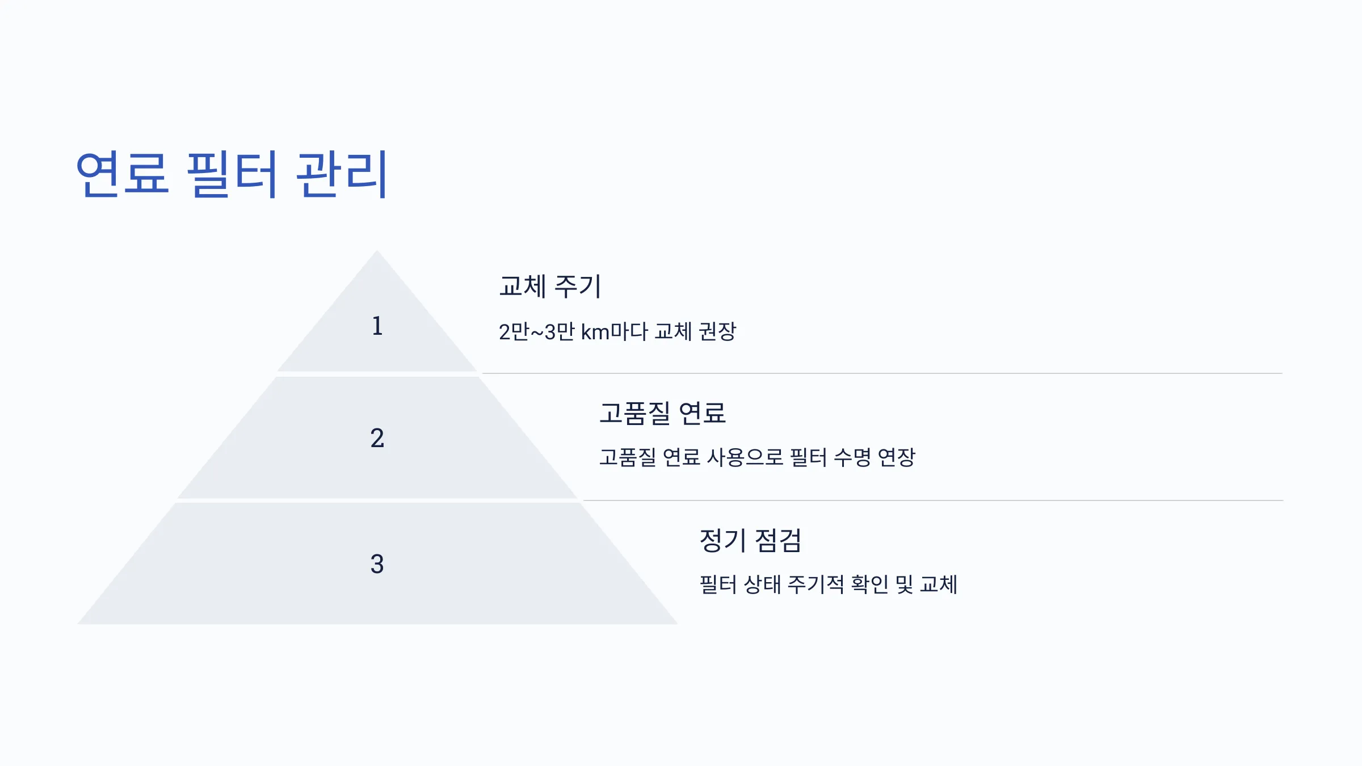Viewport: 1362px width, 766px height.
Task: Select the title '연료 필터 관리'
Action: [232, 174]
